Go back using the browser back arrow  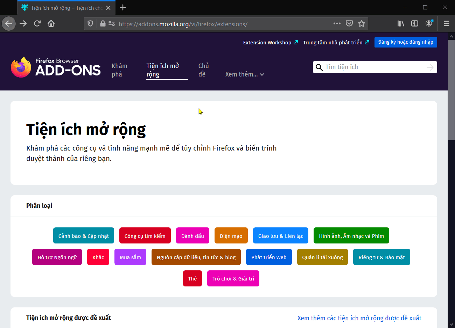[9, 24]
